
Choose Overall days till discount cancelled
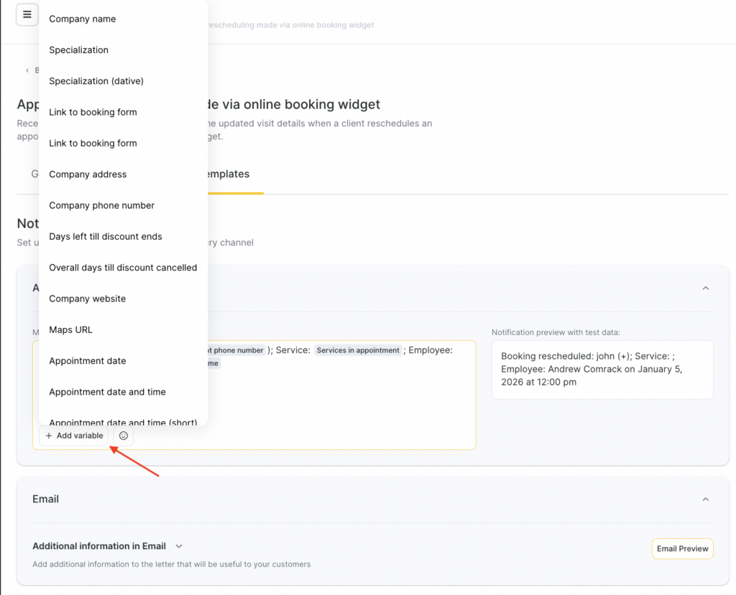123,268
